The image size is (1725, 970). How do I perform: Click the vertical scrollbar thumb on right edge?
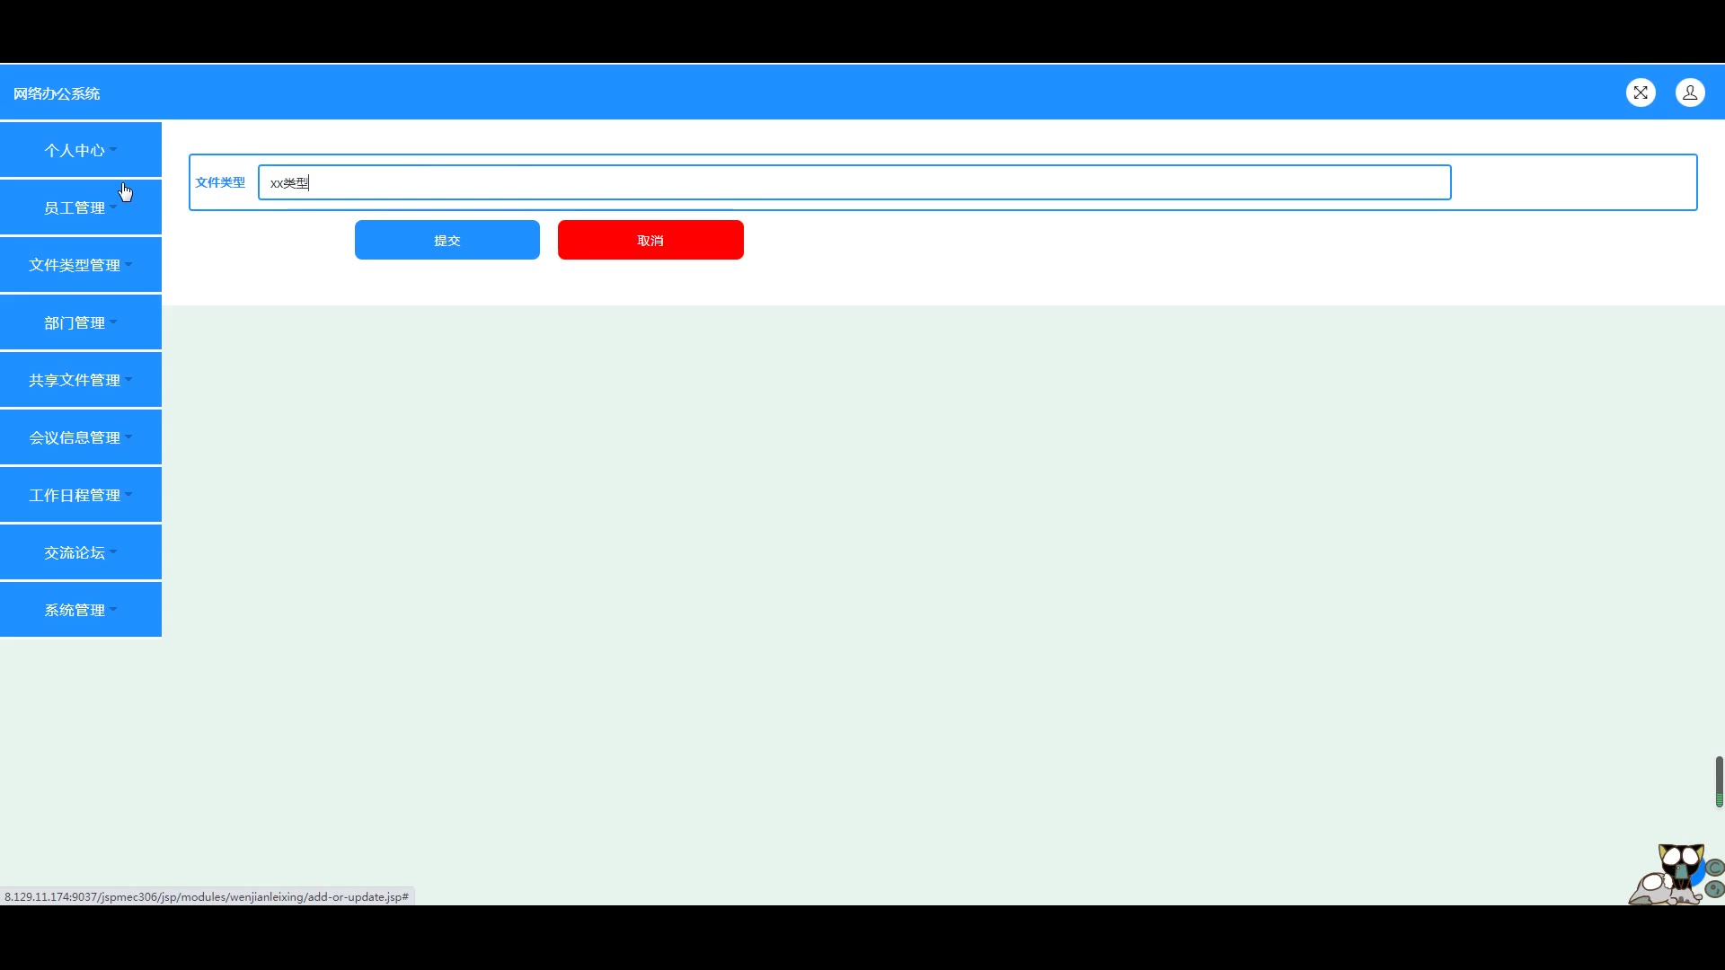(x=1720, y=781)
